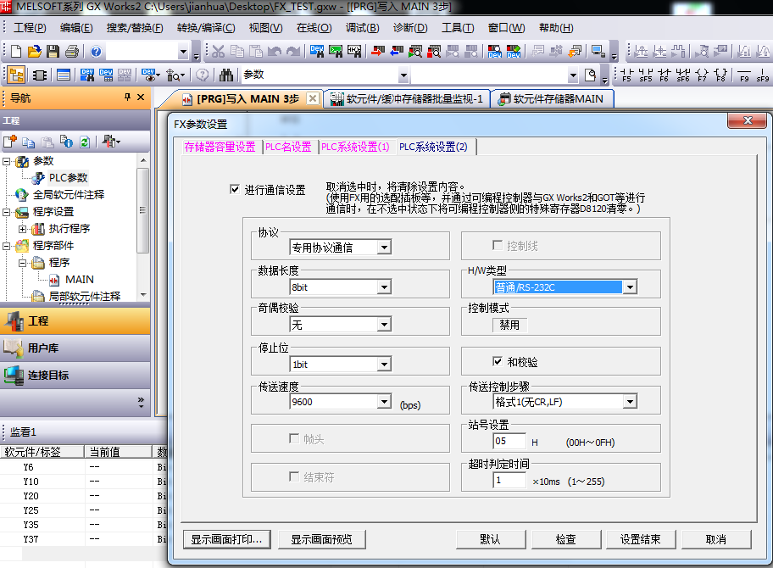Viewport: 773px width, 568px height.
Task: Switch to PLC名设置 tab
Action: pos(288,147)
